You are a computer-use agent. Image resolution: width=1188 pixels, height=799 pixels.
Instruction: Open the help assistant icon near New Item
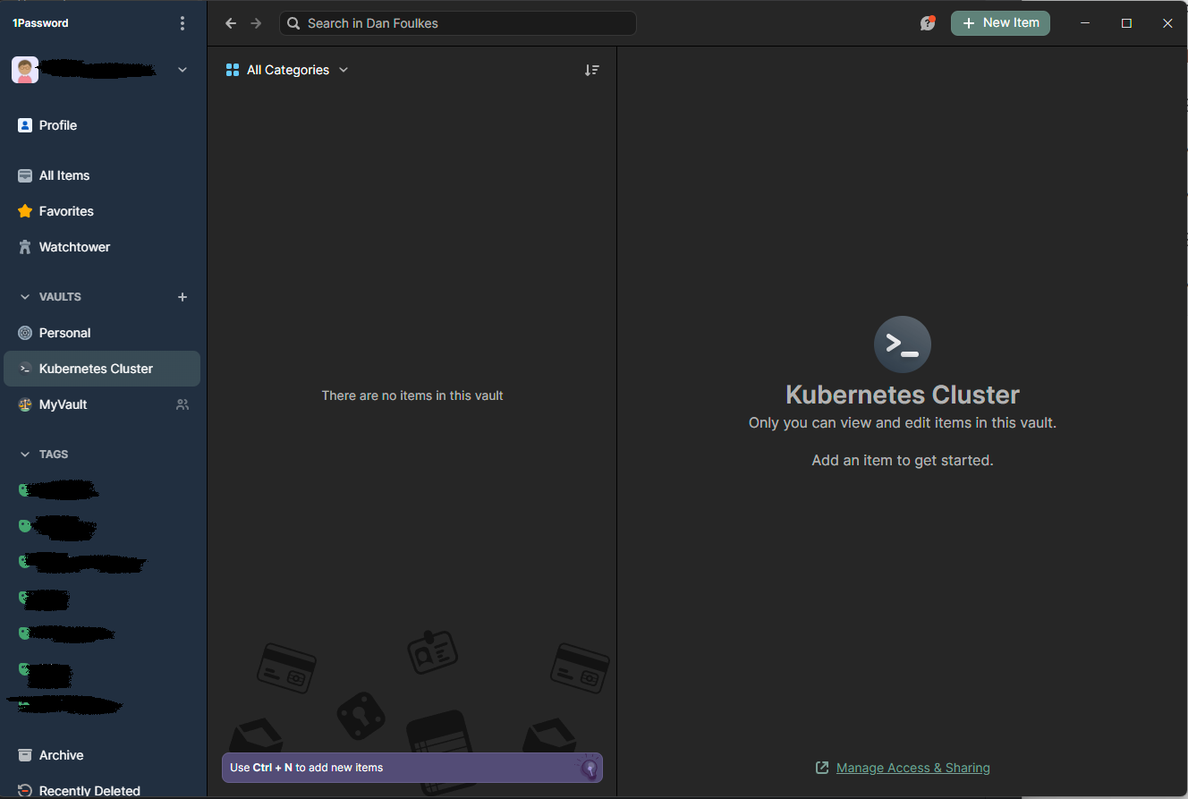click(928, 22)
